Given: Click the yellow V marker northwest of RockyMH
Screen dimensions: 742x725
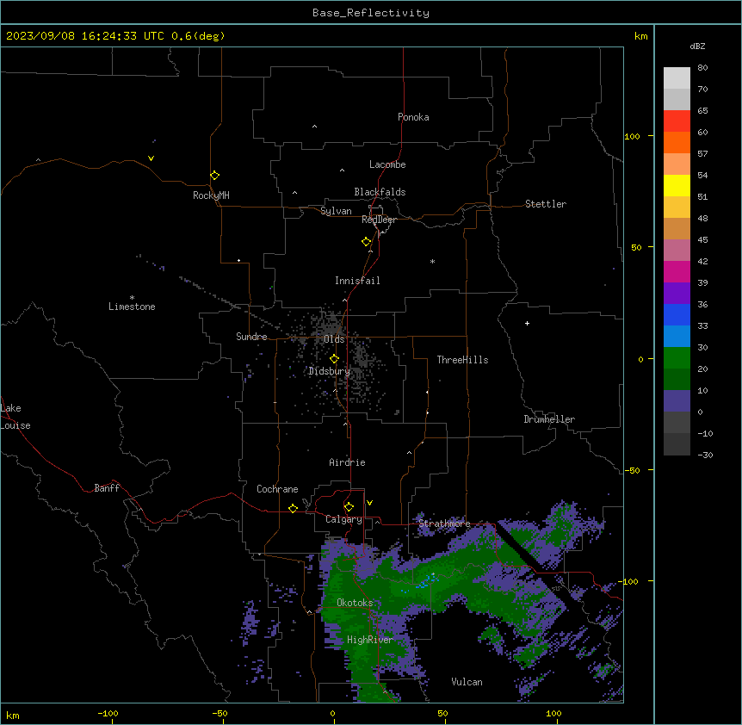Looking at the screenshot, I should 151,158.
